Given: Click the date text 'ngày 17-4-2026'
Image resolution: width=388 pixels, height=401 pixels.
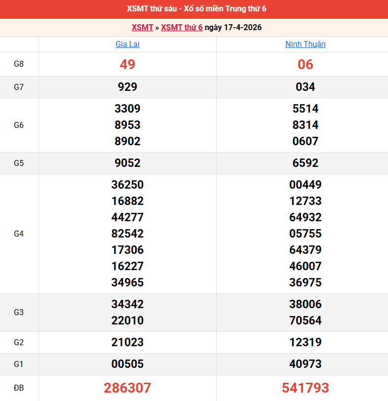Looking at the screenshot, I should tap(233, 28).
